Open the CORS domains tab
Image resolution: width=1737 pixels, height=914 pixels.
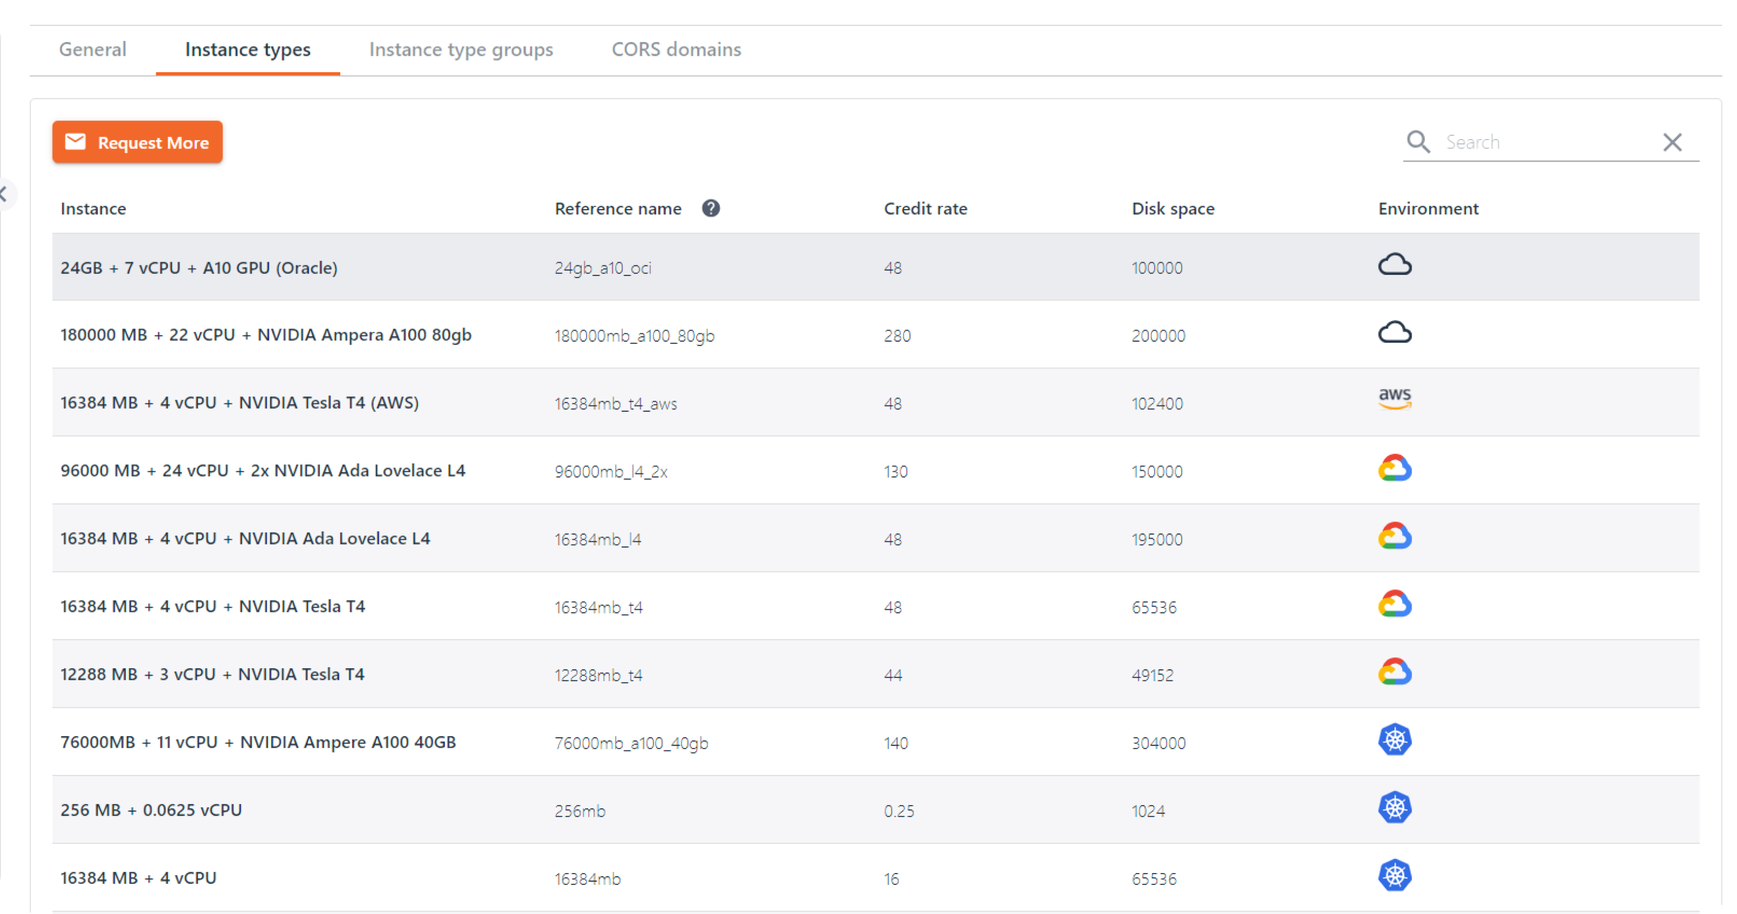pos(676,49)
